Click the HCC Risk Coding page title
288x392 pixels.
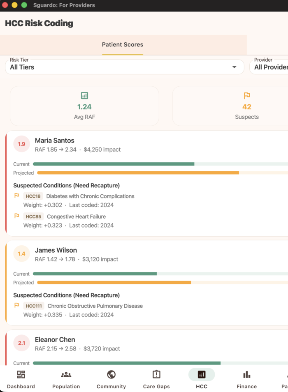point(39,23)
